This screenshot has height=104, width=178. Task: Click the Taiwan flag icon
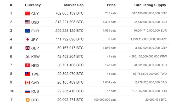click(27, 74)
